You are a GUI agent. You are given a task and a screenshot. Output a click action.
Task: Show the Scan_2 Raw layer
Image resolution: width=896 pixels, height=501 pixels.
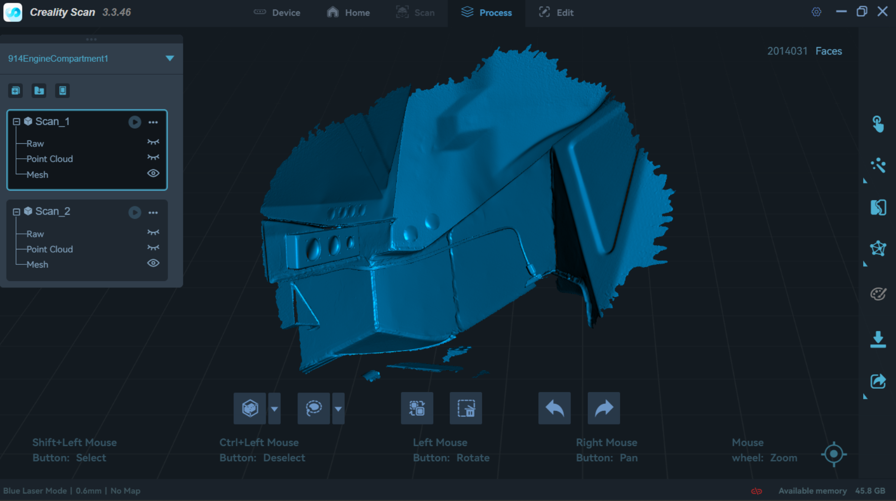coord(153,233)
